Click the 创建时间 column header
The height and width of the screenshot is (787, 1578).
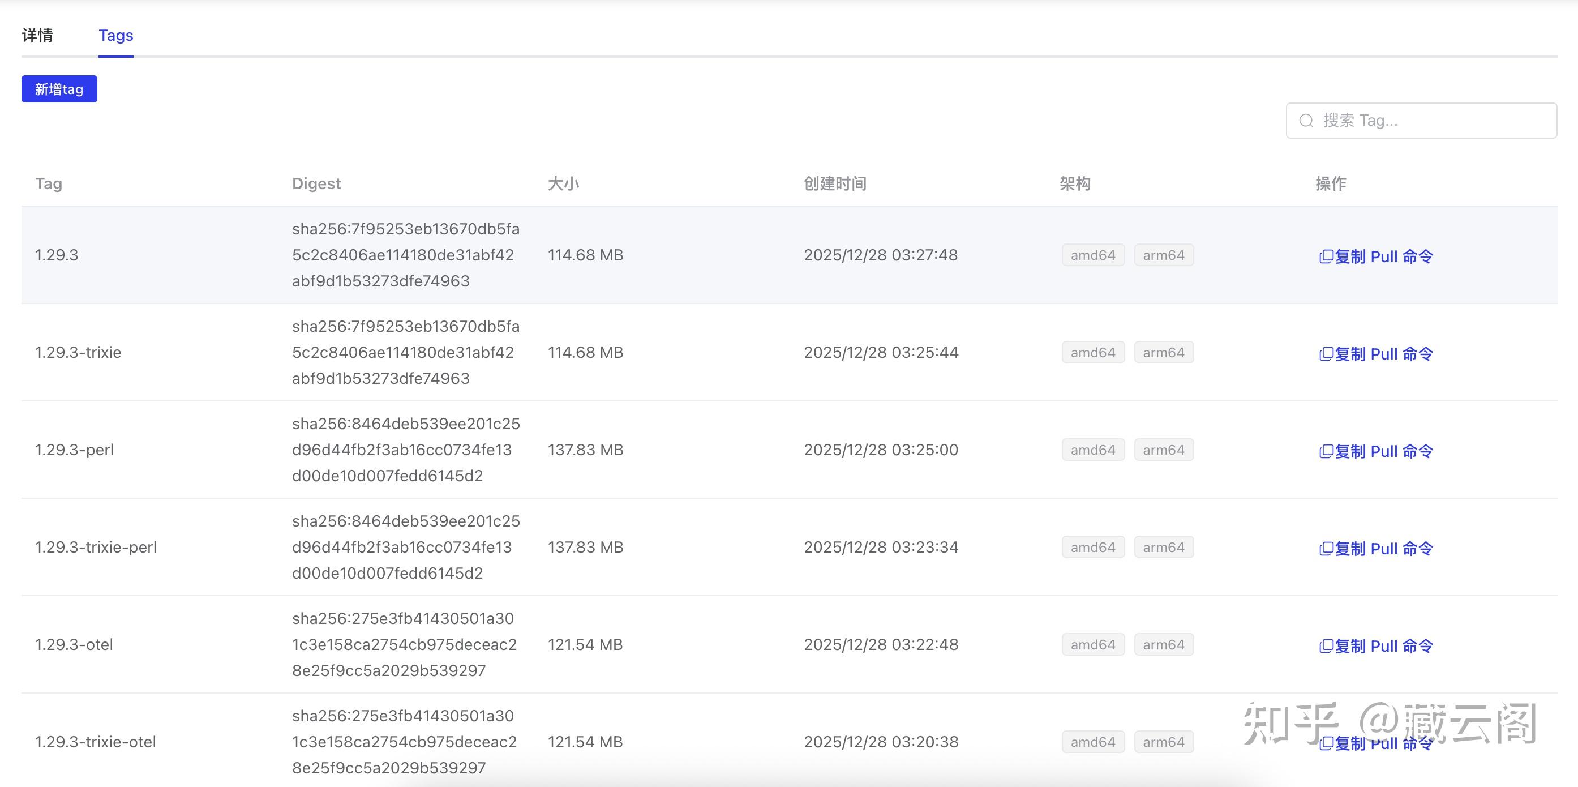click(x=834, y=184)
